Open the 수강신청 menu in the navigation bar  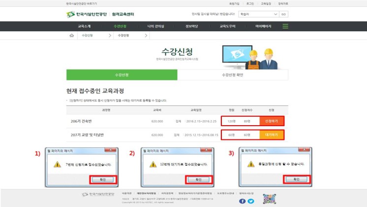coord(120,26)
